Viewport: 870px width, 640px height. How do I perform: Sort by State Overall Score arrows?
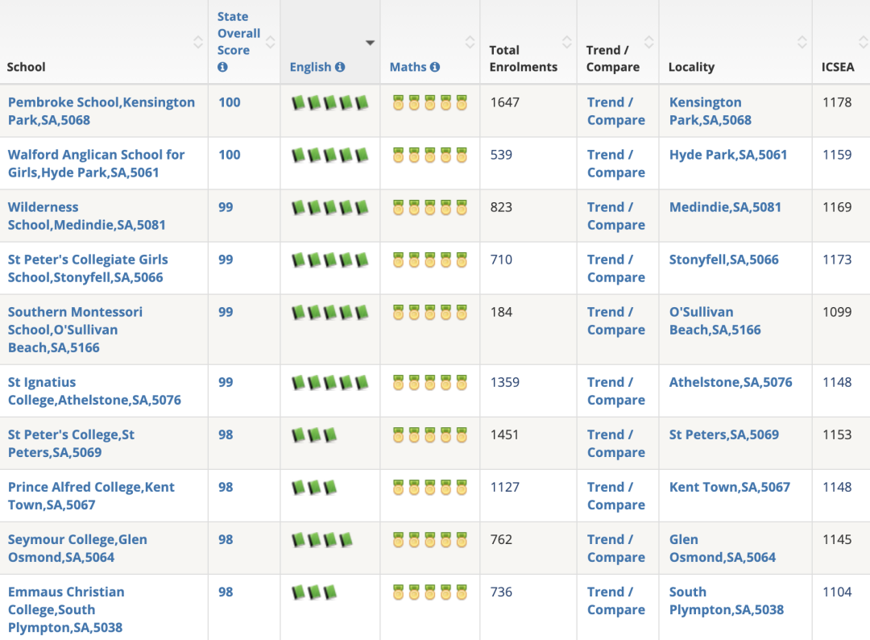(x=270, y=42)
